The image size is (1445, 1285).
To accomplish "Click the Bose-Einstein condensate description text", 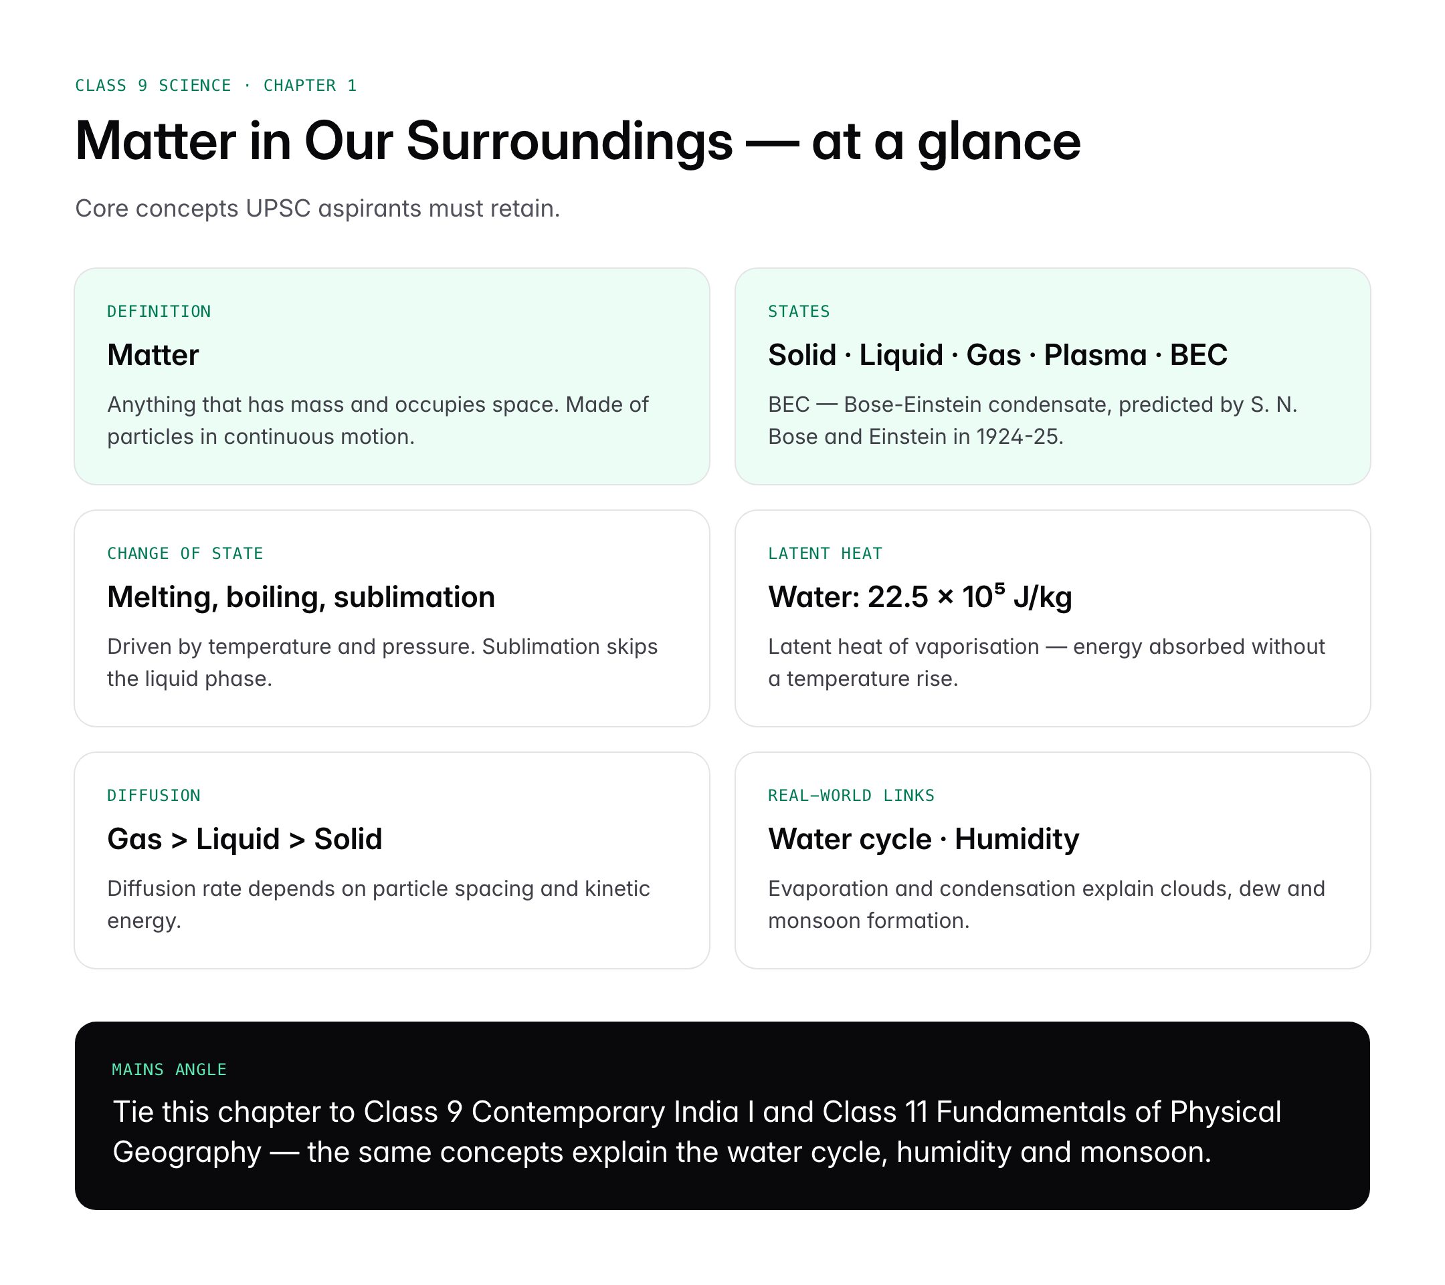I will [x=1032, y=421].
